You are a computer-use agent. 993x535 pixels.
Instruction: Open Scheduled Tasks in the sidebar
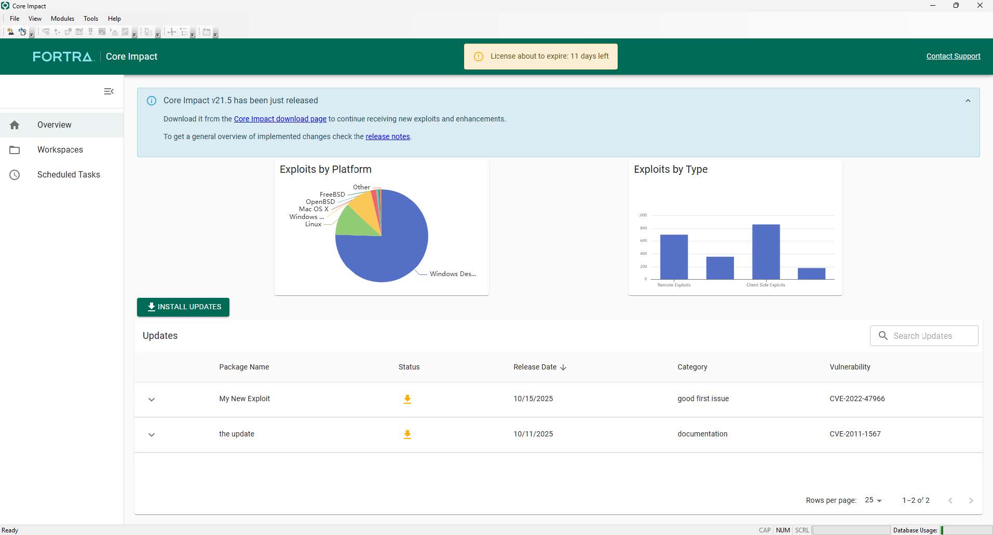pos(62,175)
